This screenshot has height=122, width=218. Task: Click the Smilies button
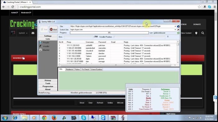click(x=110, y=103)
